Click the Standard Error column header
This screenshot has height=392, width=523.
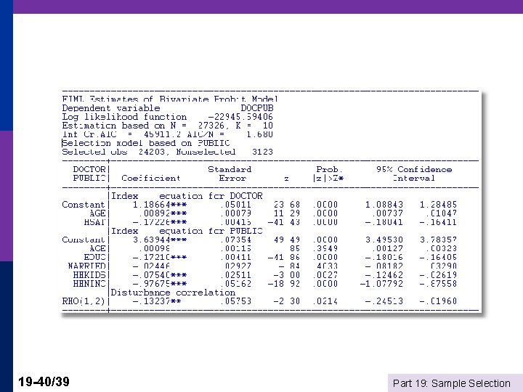coord(230,173)
